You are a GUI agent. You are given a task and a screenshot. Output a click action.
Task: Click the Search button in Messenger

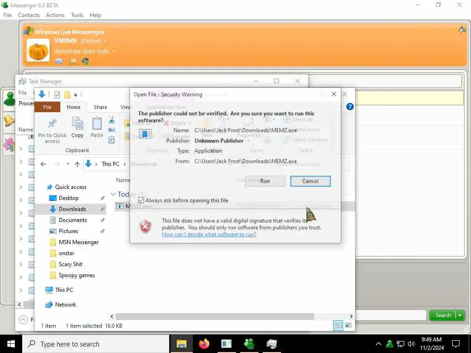click(x=443, y=315)
